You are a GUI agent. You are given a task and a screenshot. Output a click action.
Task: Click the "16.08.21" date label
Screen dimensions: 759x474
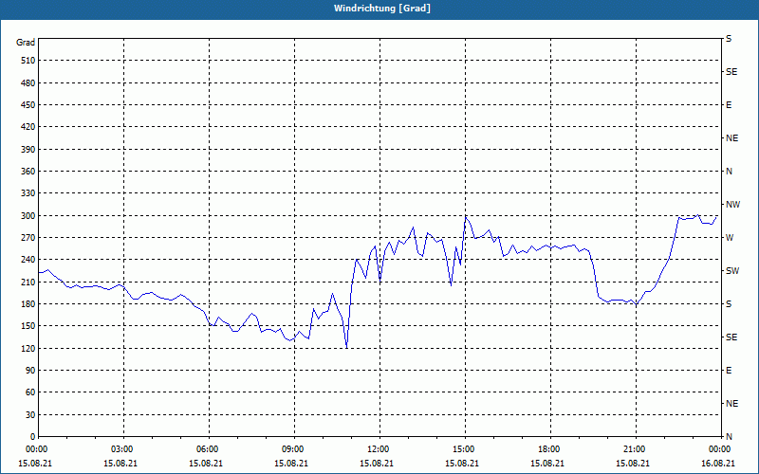point(718,464)
